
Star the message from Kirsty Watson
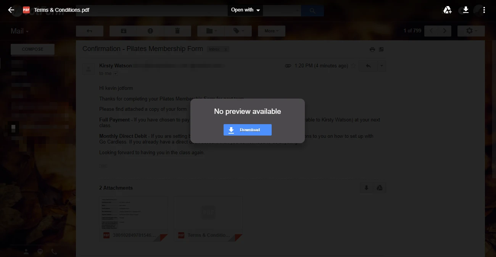tap(353, 66)
